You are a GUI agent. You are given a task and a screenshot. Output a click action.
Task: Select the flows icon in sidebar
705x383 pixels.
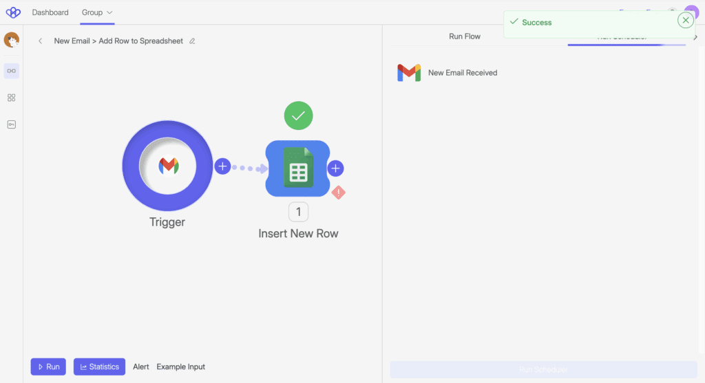tap(12, 70)
